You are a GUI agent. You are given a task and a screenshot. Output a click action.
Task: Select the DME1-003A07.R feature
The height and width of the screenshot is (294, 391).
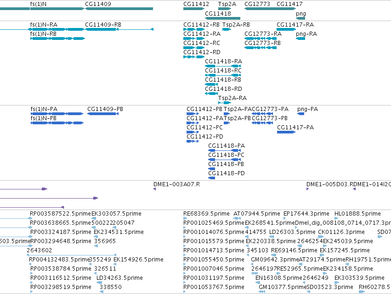pyautogui.click(x=154, y=189)
